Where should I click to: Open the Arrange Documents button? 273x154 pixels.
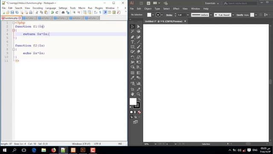157,3
